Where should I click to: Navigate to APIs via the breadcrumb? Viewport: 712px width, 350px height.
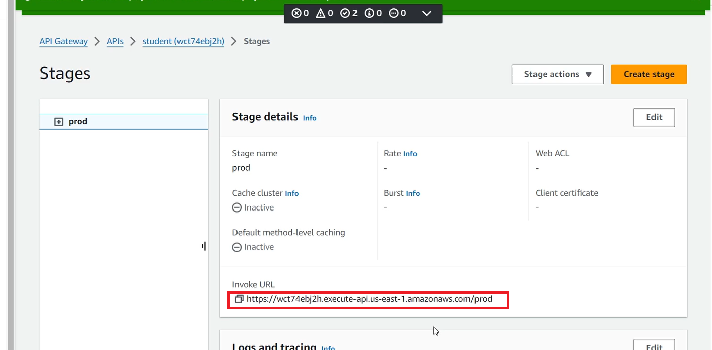tap(114, 41)
